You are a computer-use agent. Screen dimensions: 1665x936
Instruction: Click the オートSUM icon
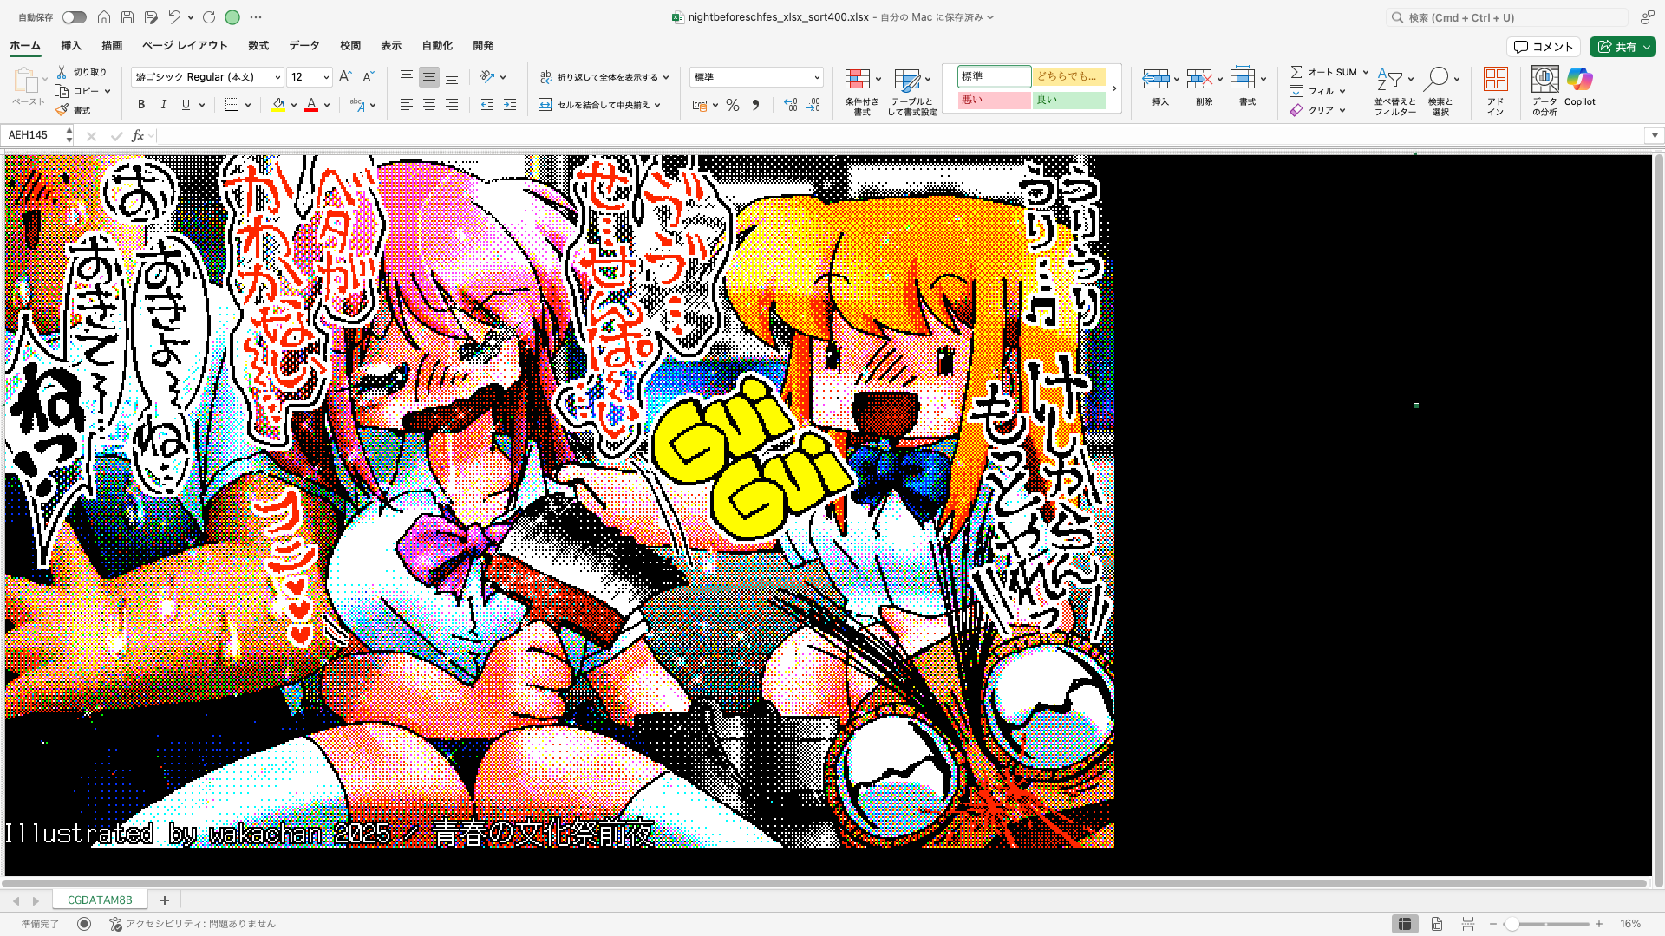tap(1324, 72)
